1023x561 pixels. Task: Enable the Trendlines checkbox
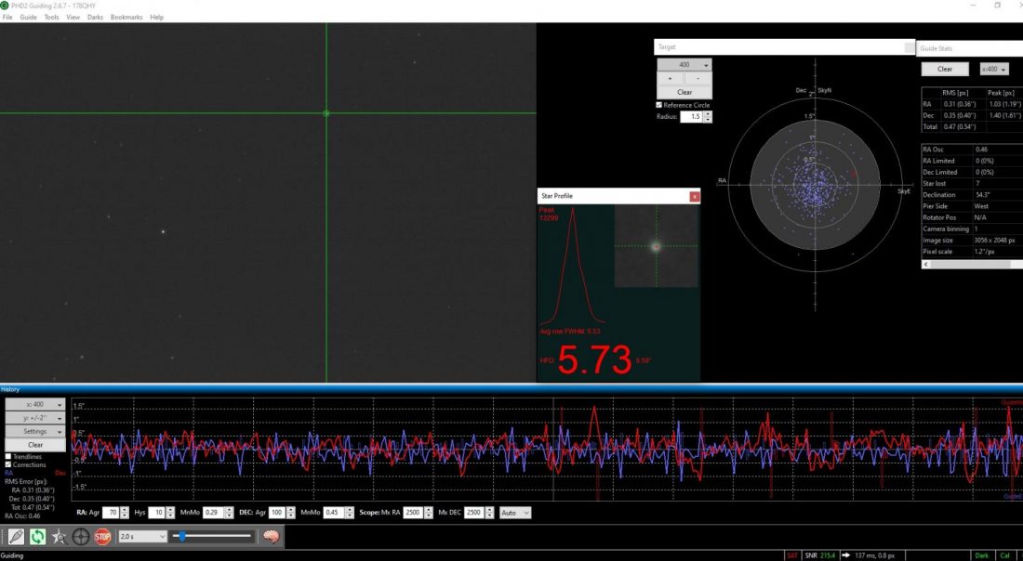pyautogui.click(x=7, y=457)
